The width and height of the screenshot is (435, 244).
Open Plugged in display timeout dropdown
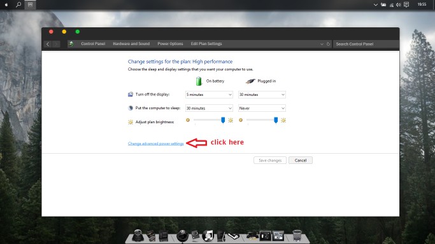coord(262,95)
